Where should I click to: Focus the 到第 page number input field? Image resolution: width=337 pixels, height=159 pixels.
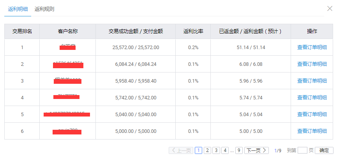pyautogui.click(x=302, y=150)
